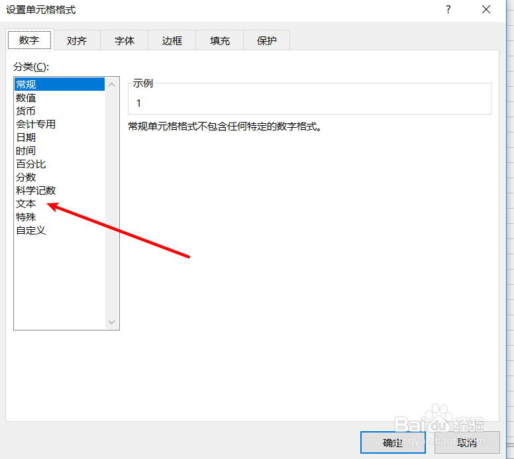Choose the 货币 category

[60, 111]
